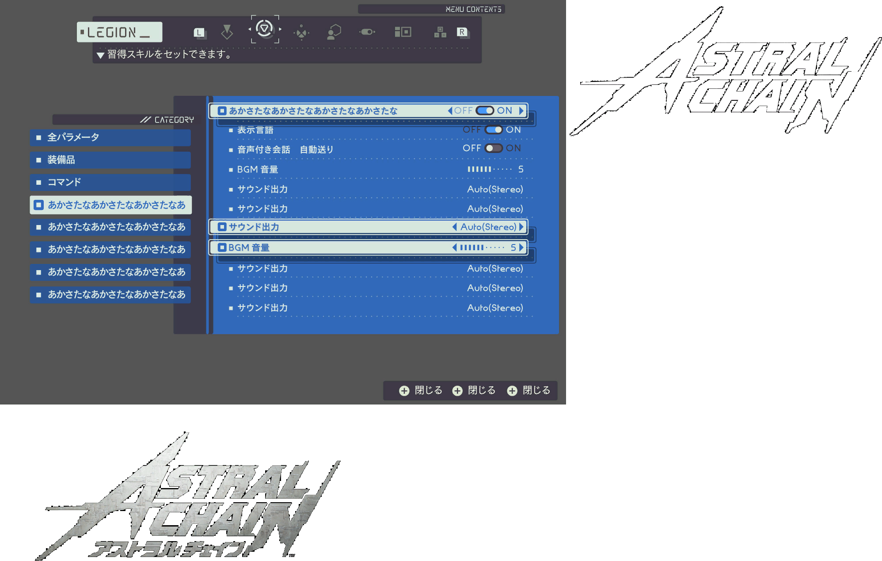Open the selected Legion skill circle icon

coord(265,29)
